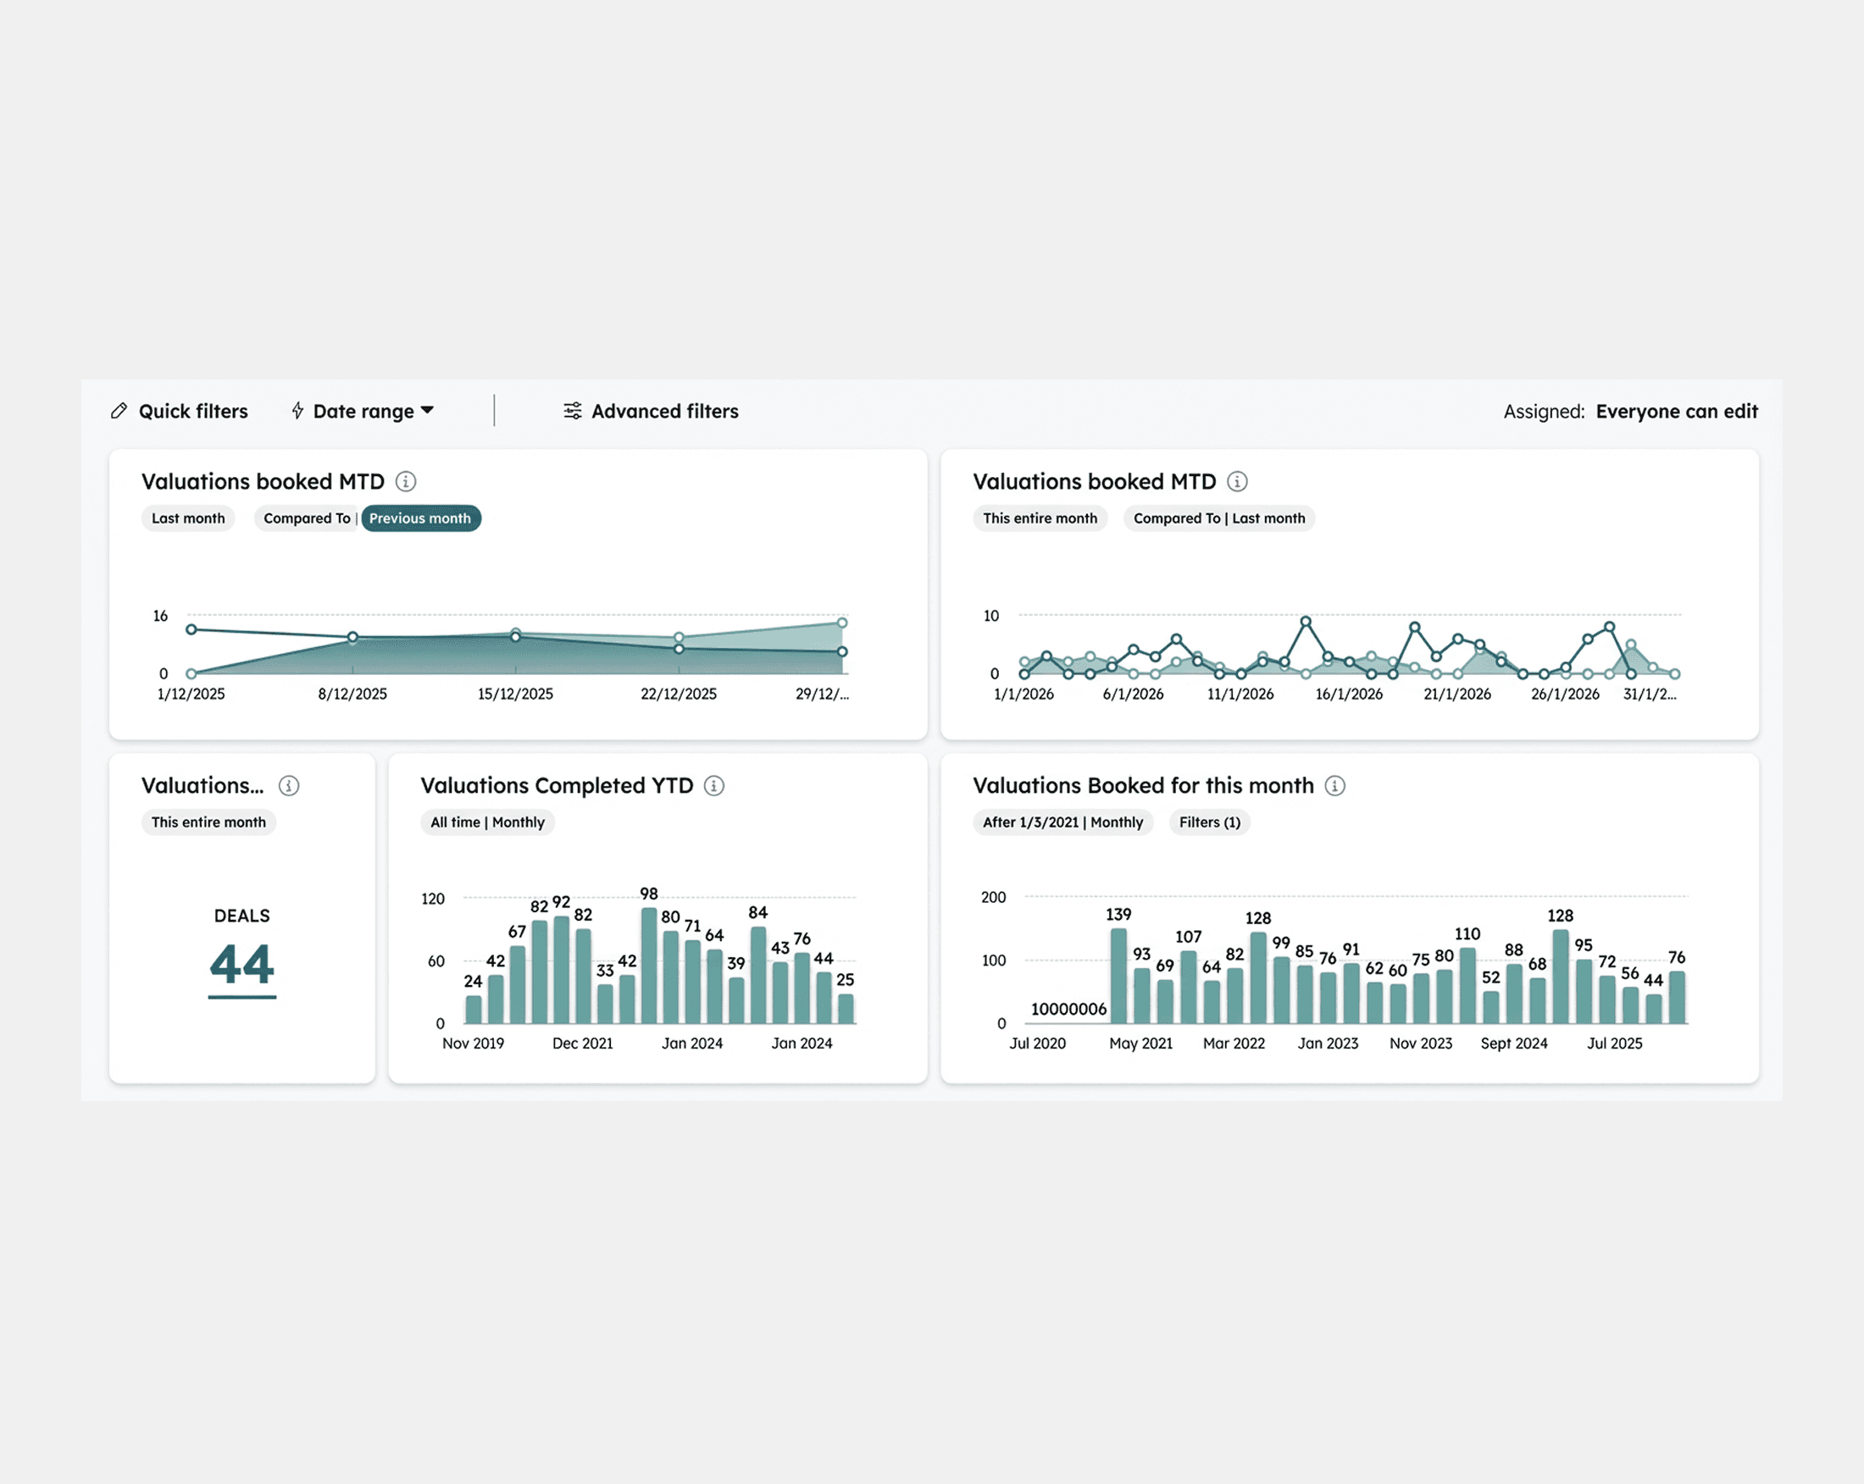Toggle the Previous month comparison pill
Screen dimensions: 1864x1484
click(420, 518)
